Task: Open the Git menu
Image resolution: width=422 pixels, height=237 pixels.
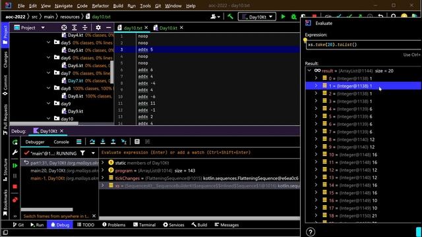Action: click(158, 6)
